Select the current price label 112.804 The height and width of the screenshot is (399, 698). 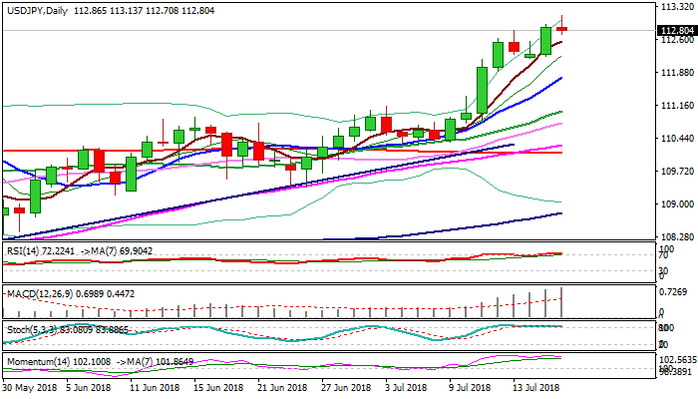[x=676, y=31]
